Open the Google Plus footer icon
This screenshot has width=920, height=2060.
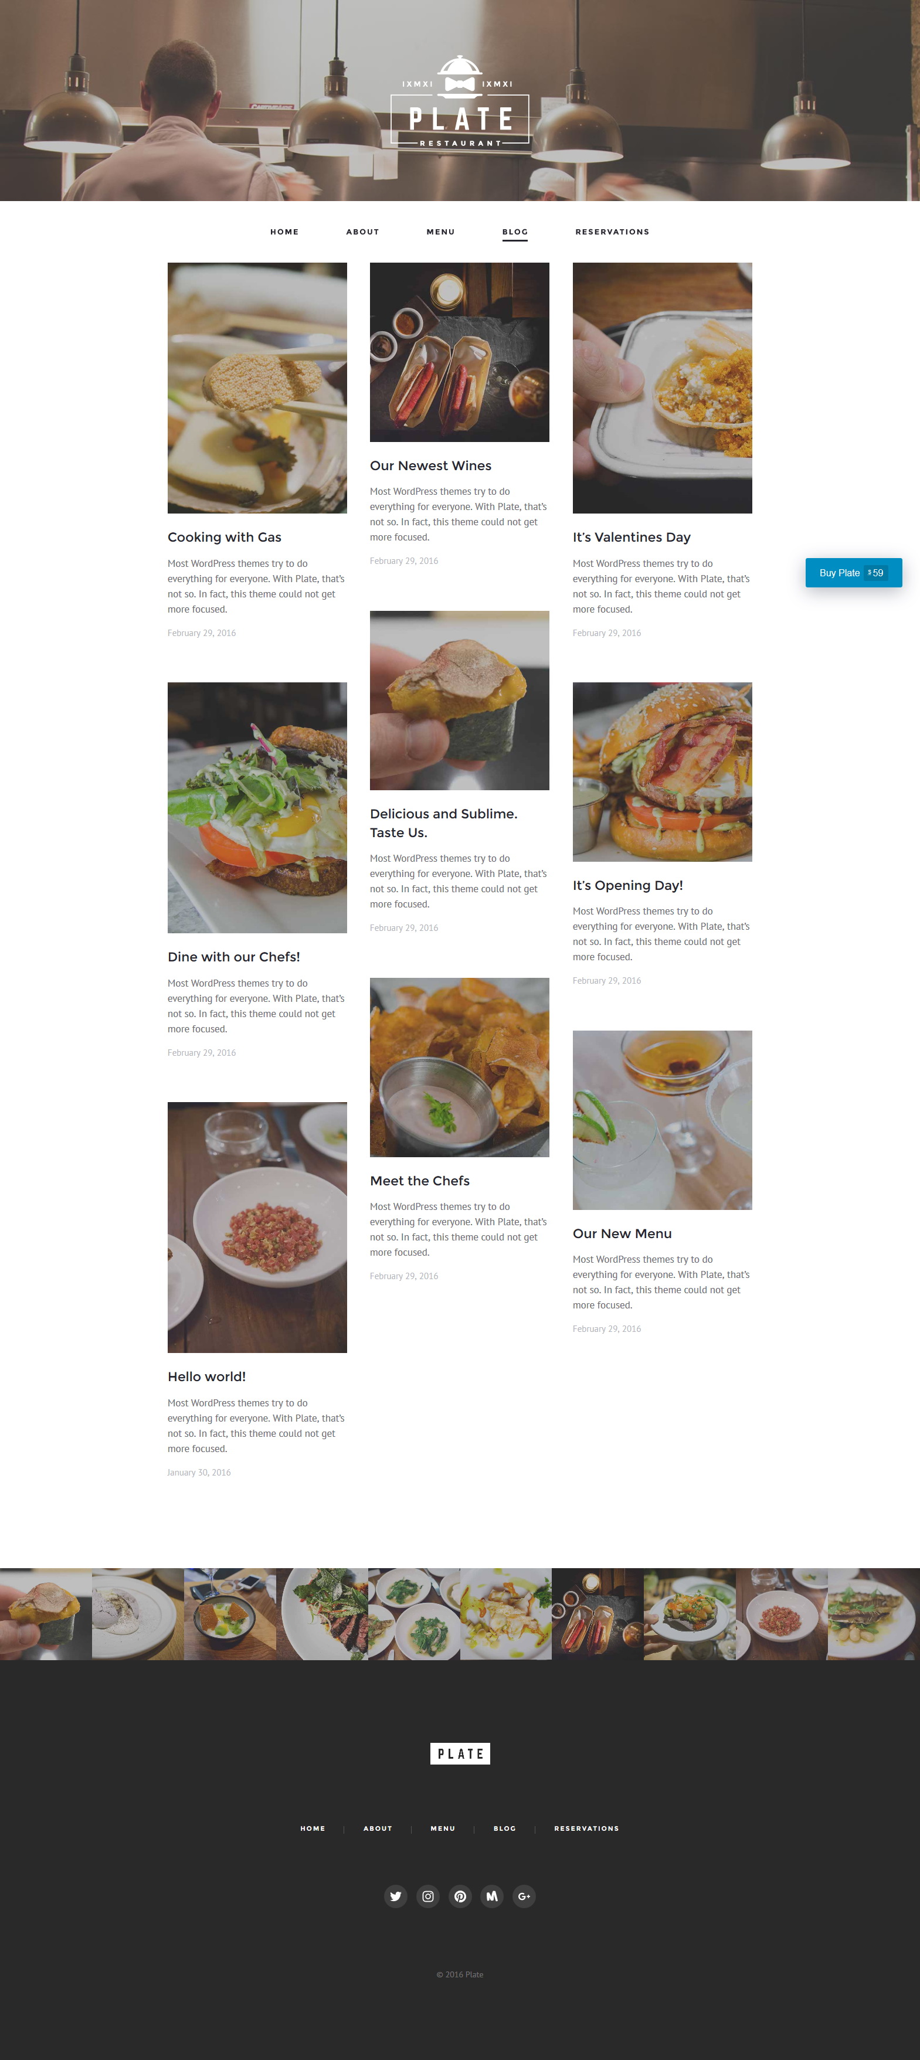point(524,1896)
